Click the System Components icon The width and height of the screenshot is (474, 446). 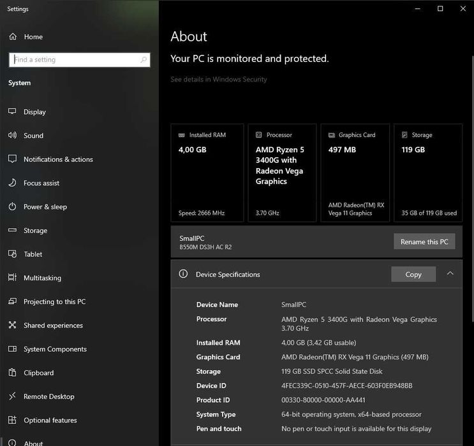point(12,349)
